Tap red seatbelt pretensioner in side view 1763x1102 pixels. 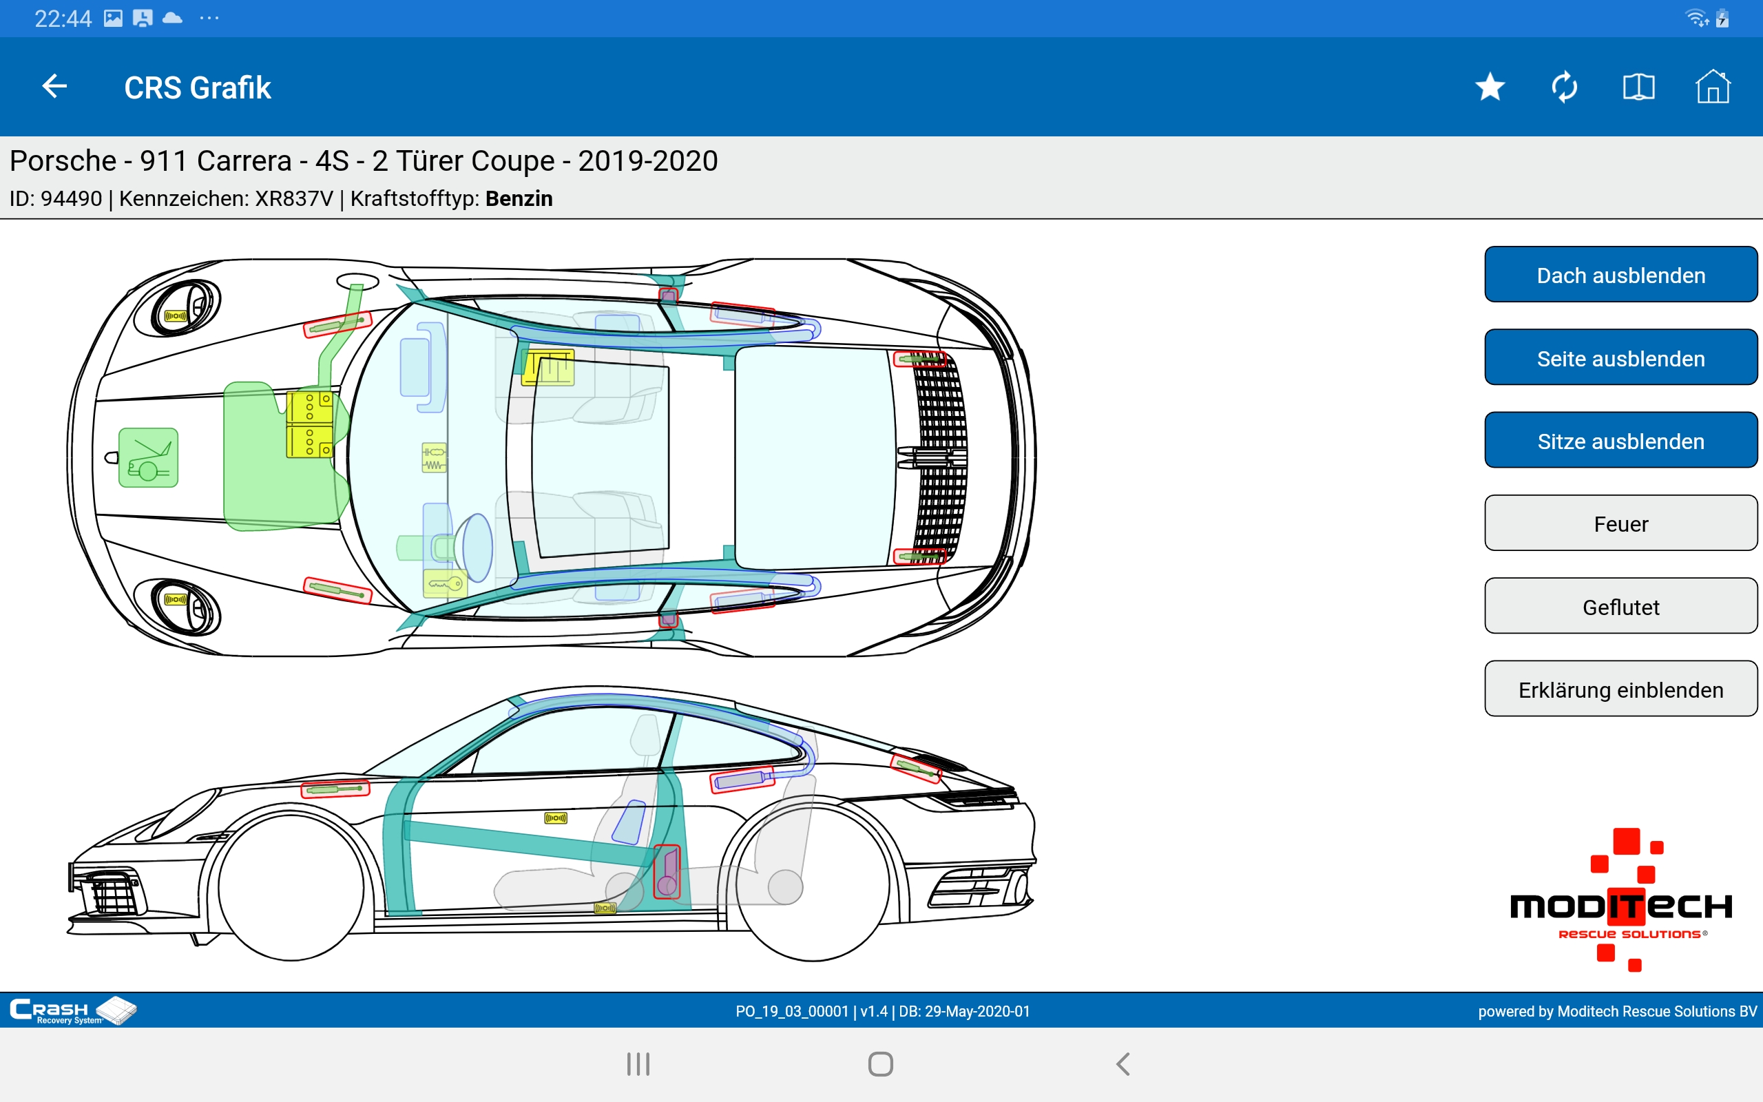click(x=667, y=873)
